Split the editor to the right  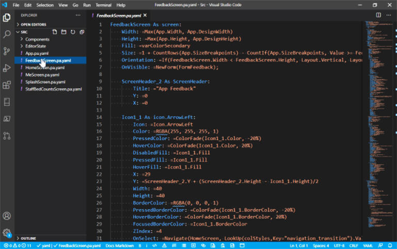pyautogui.click(x=378, y=15)
